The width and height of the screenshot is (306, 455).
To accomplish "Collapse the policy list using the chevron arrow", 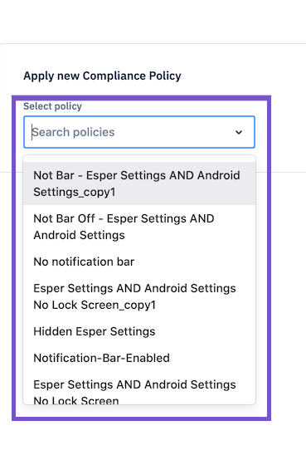I will [x=239, y=132].
